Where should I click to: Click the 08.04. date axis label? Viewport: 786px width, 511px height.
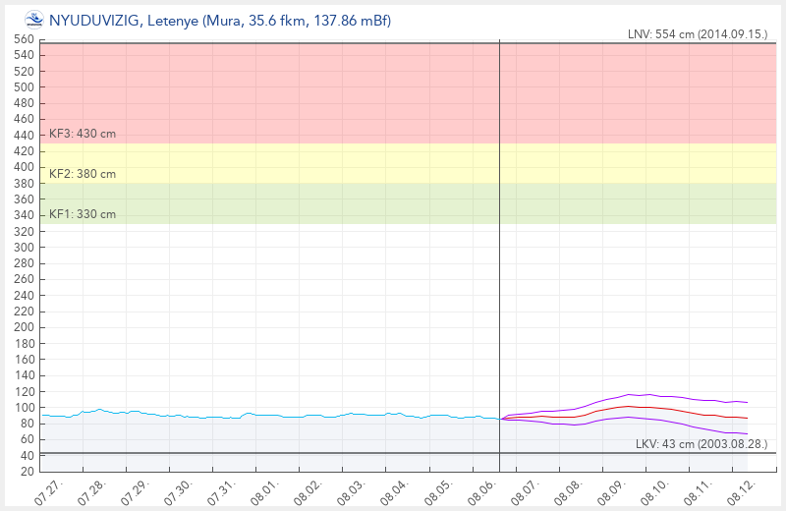coord(396,491)
